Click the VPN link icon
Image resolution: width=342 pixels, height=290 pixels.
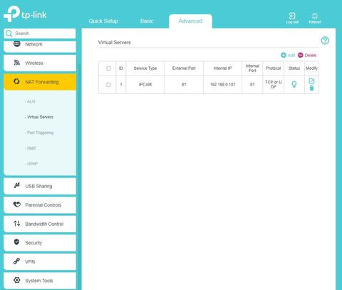click(16, 261)
